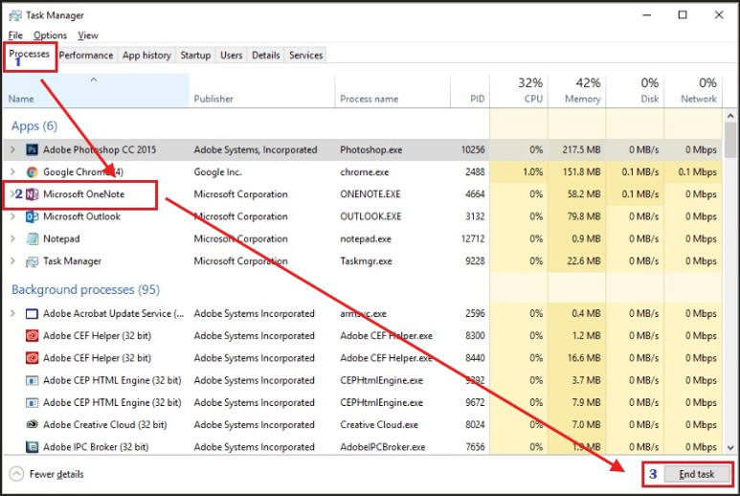This screenshot has width=740, height=496.
Task: Click the Google Chrome app icon
Action: pos(32,172)
